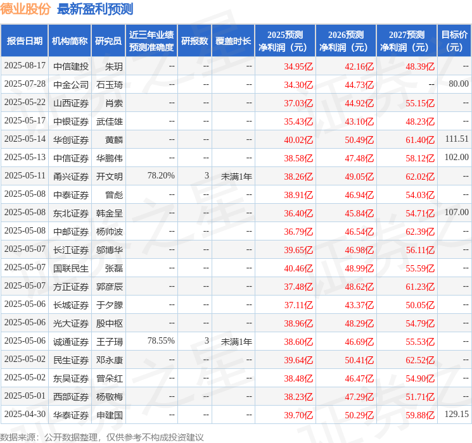This screenshot has width=472, height=443.
Task: Click institution 长城证券
Action: coord(71,304)
